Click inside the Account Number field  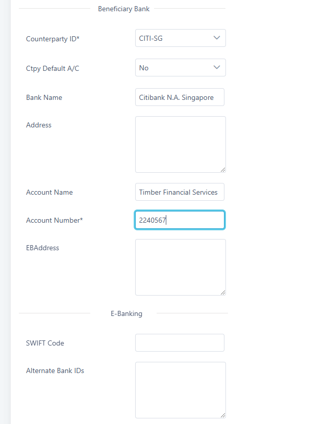coord(180,220)
